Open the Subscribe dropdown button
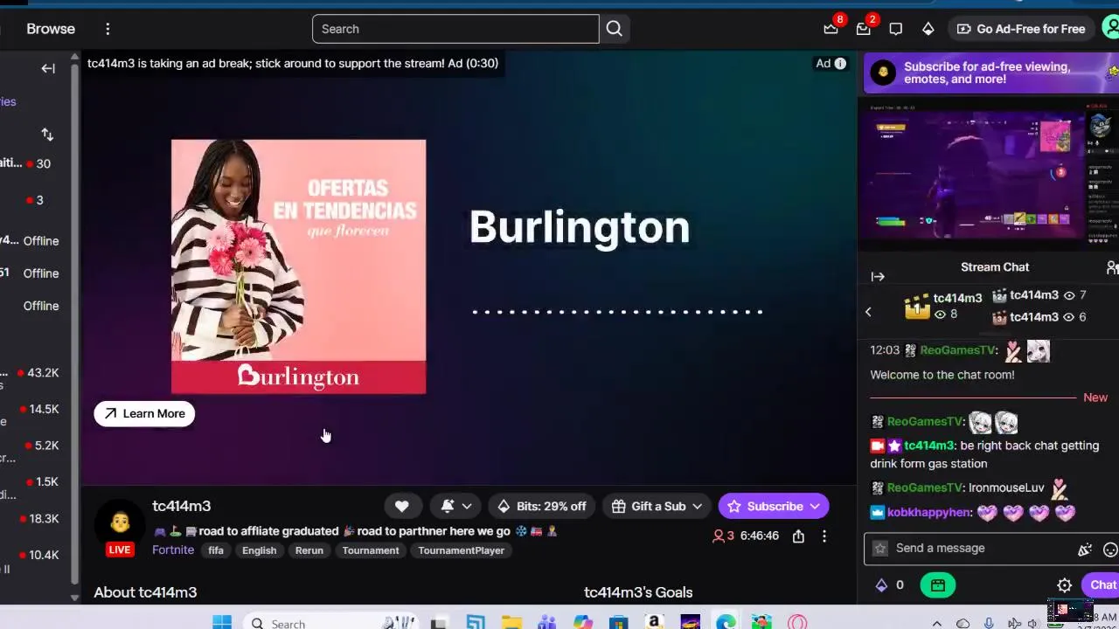 (774, 506)
